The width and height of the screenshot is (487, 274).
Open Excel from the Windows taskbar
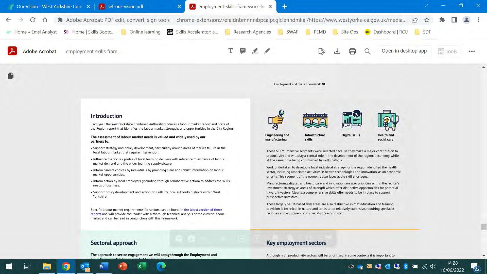[142, 266]
